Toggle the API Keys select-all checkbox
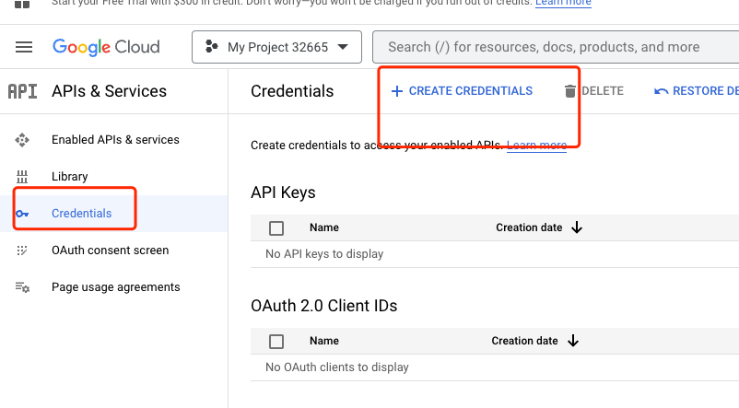 coord(276,228)
